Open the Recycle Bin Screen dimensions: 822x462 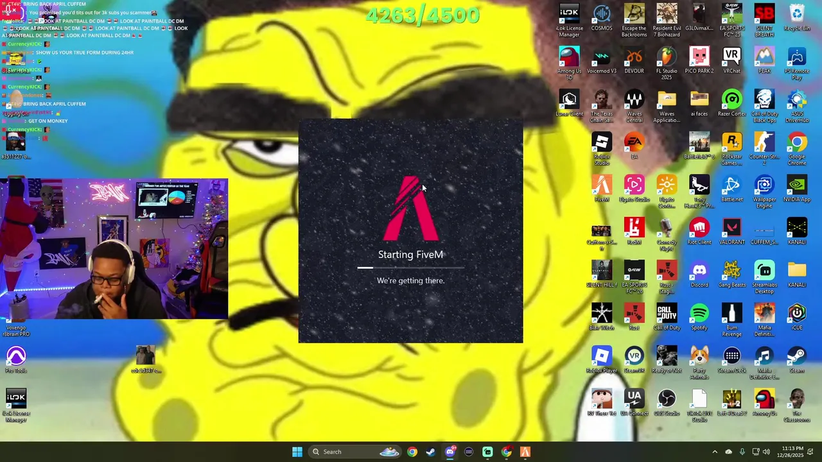797,18
